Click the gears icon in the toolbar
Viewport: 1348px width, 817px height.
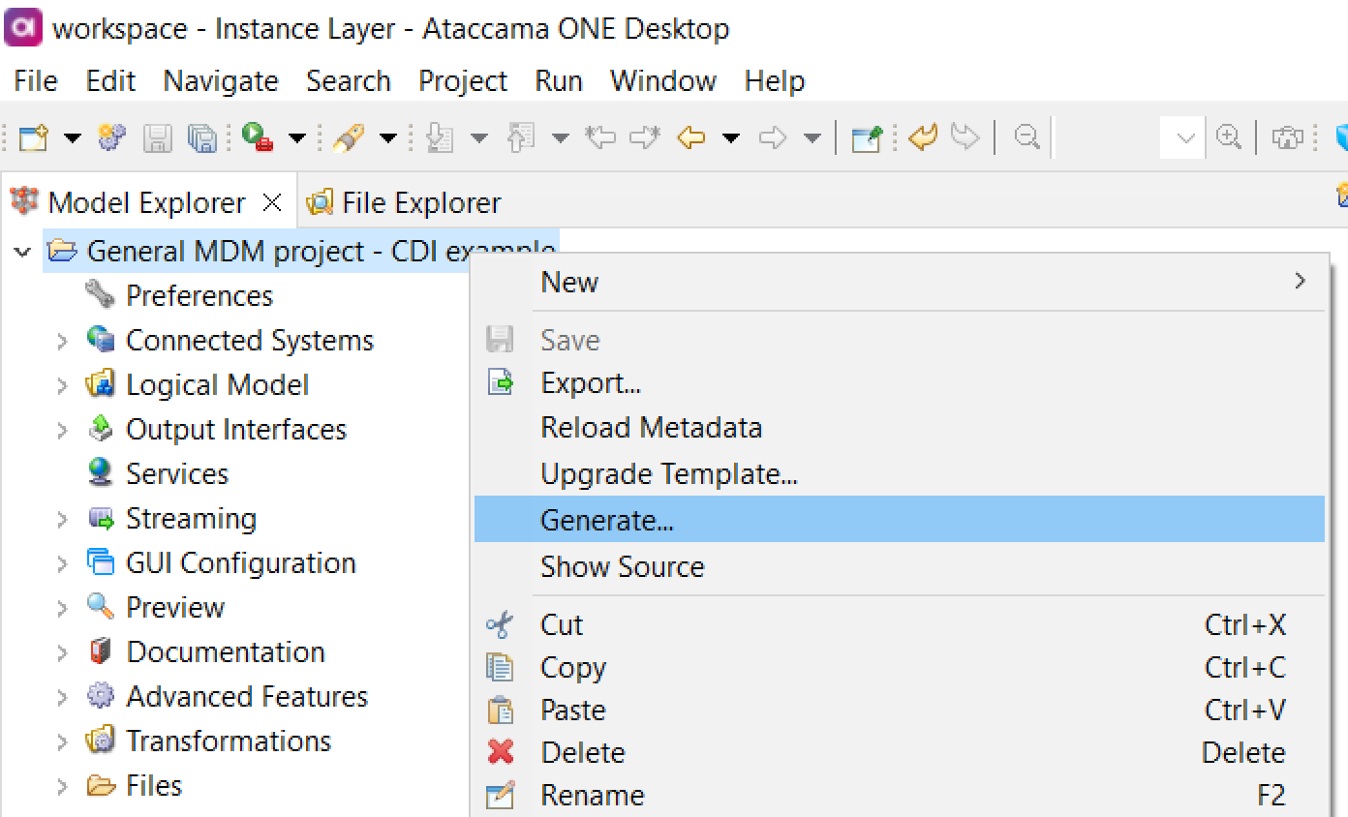[112, 138]
